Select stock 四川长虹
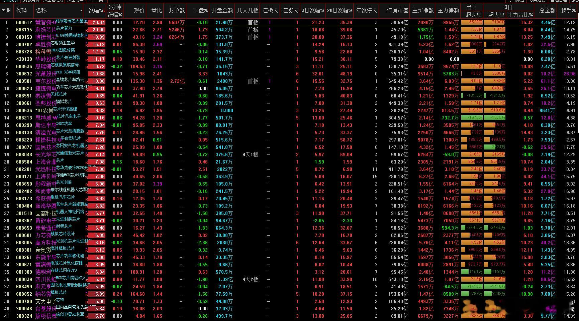Screen dimensions: 579x321 (46, 279)
